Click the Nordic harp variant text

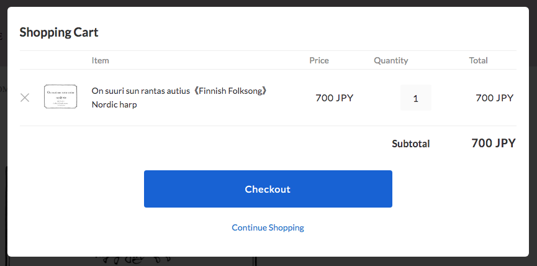pyautogui.click(x=114, y=104)
